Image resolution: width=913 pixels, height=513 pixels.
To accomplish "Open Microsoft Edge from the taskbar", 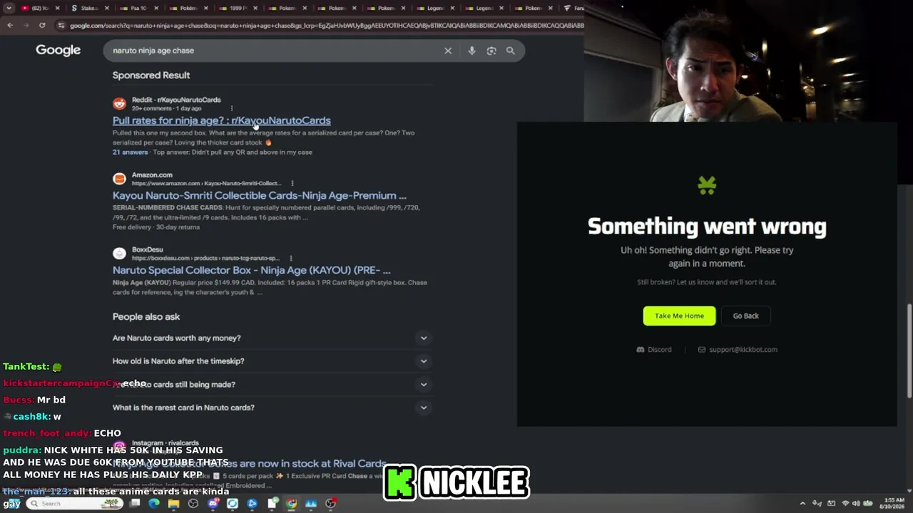I will (x=154, y=504).
